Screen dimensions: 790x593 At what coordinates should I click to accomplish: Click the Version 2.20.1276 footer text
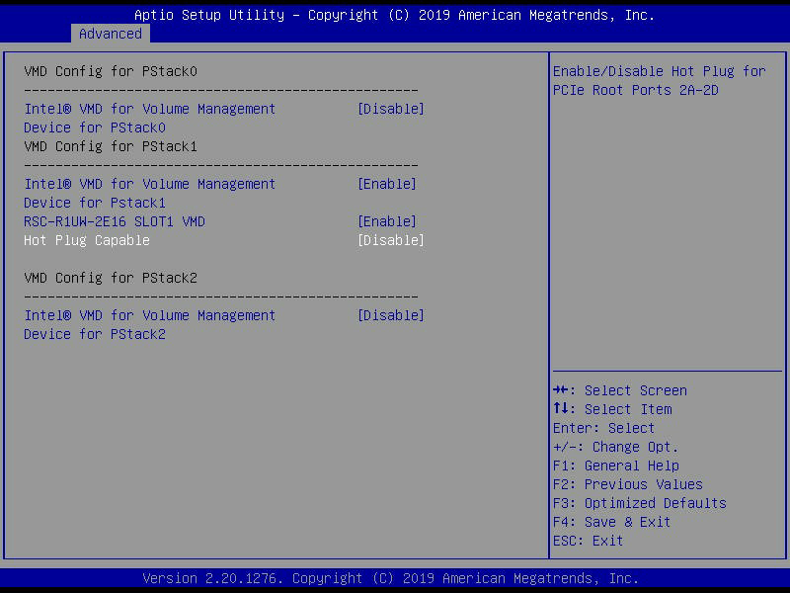click(x=390, y=578)
